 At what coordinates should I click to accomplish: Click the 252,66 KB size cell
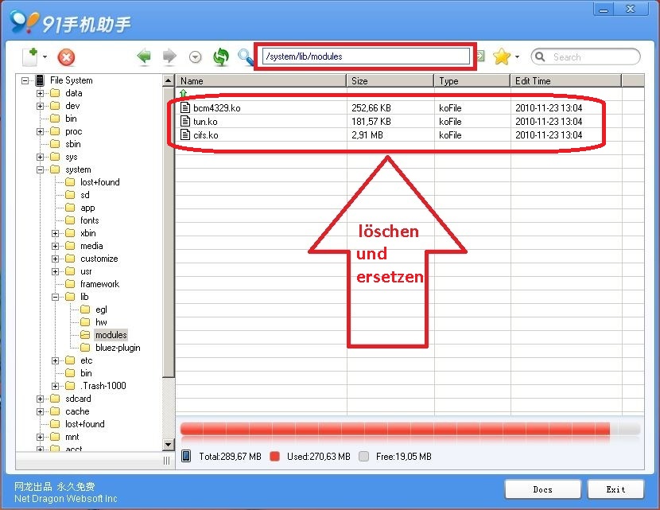pyautogui.click(x=371, y=108)
